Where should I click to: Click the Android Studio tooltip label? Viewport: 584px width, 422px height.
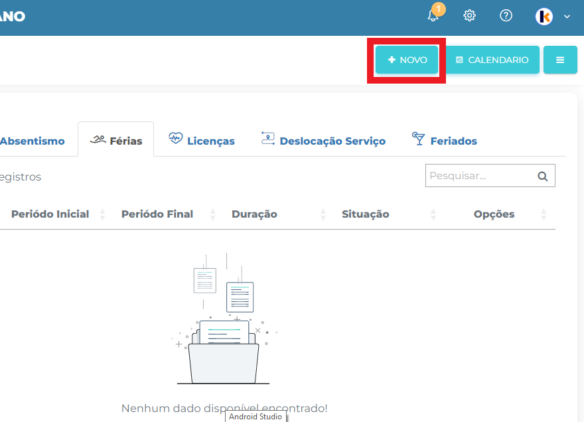tap(256, 417)
